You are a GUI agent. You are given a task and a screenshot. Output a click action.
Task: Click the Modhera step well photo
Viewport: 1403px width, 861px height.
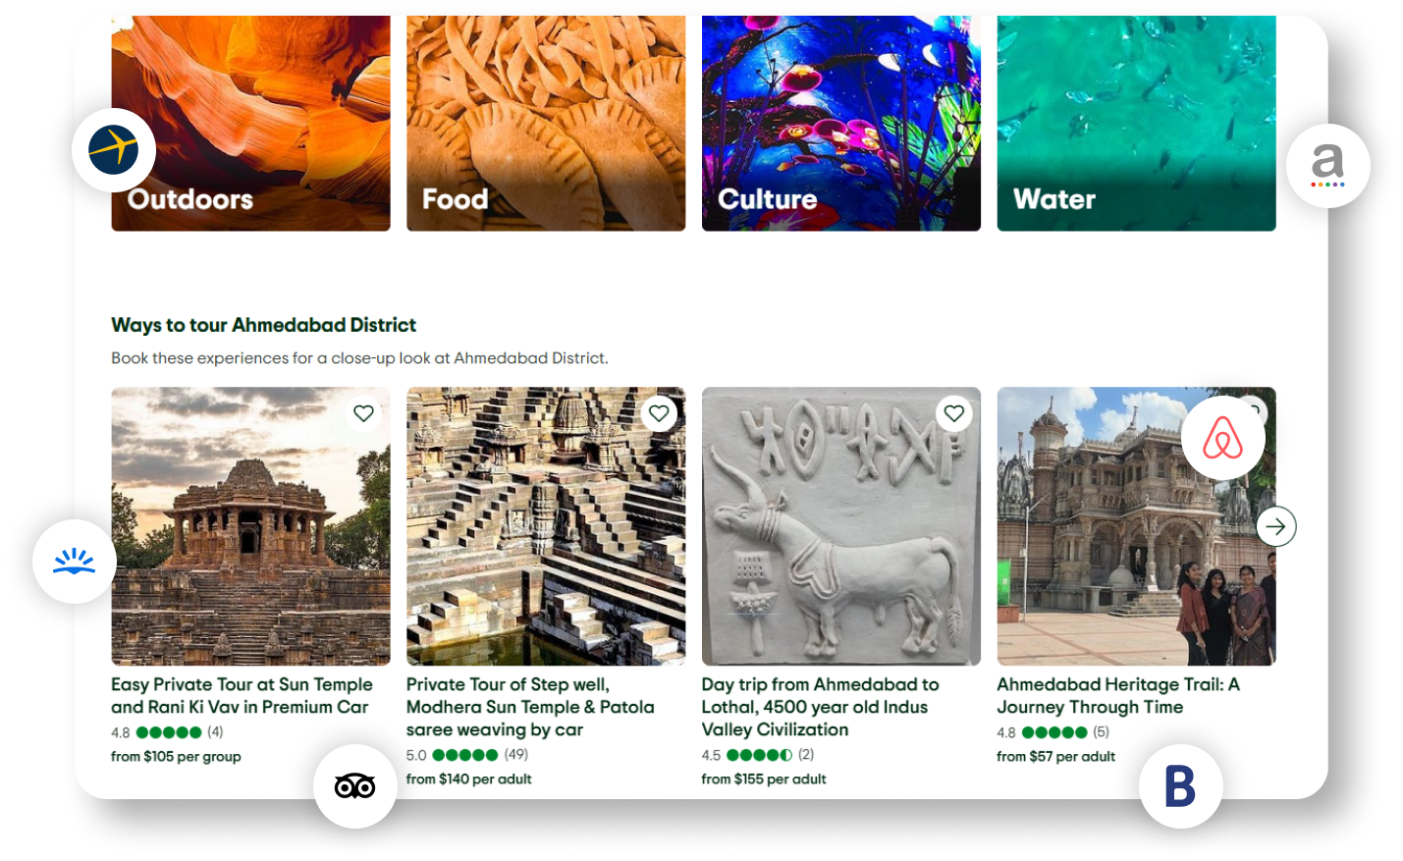click(x=546, y=526)
